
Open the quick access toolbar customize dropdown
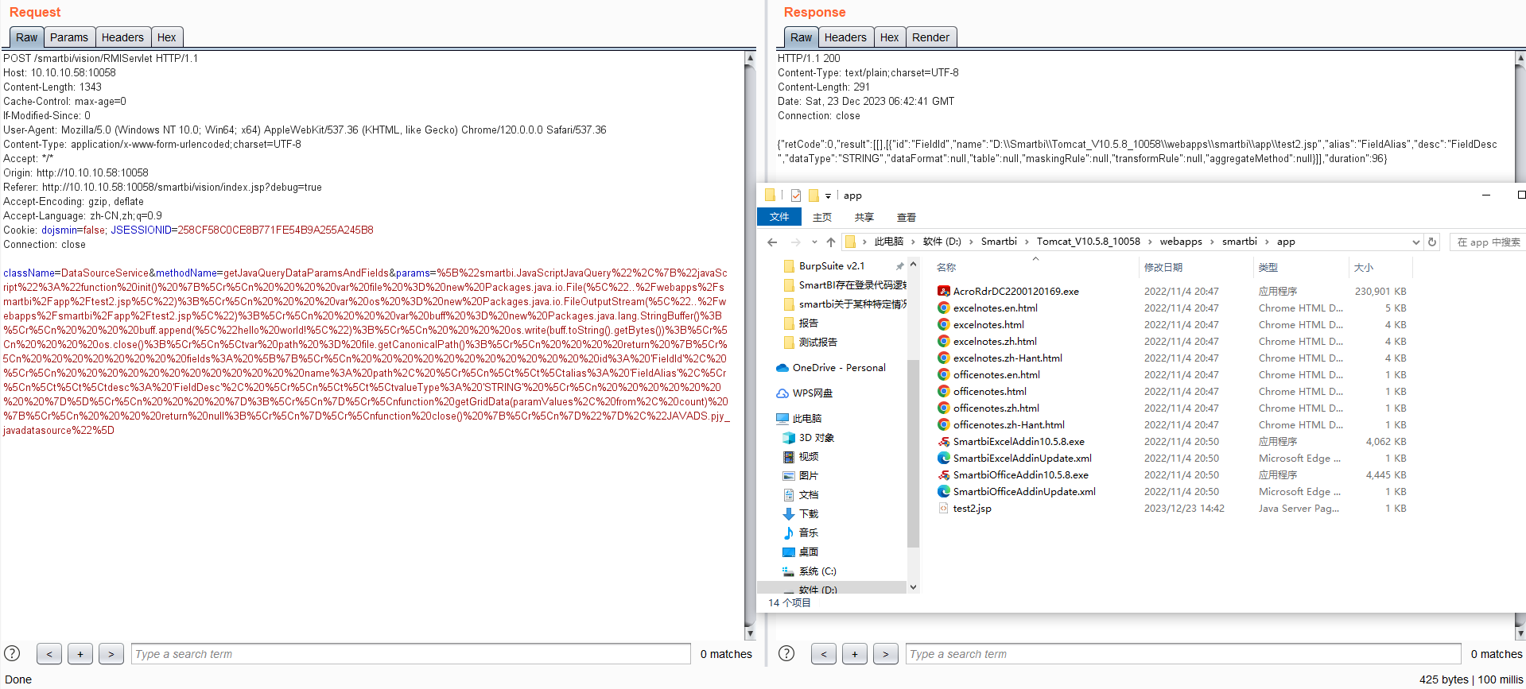click(828, 195)
